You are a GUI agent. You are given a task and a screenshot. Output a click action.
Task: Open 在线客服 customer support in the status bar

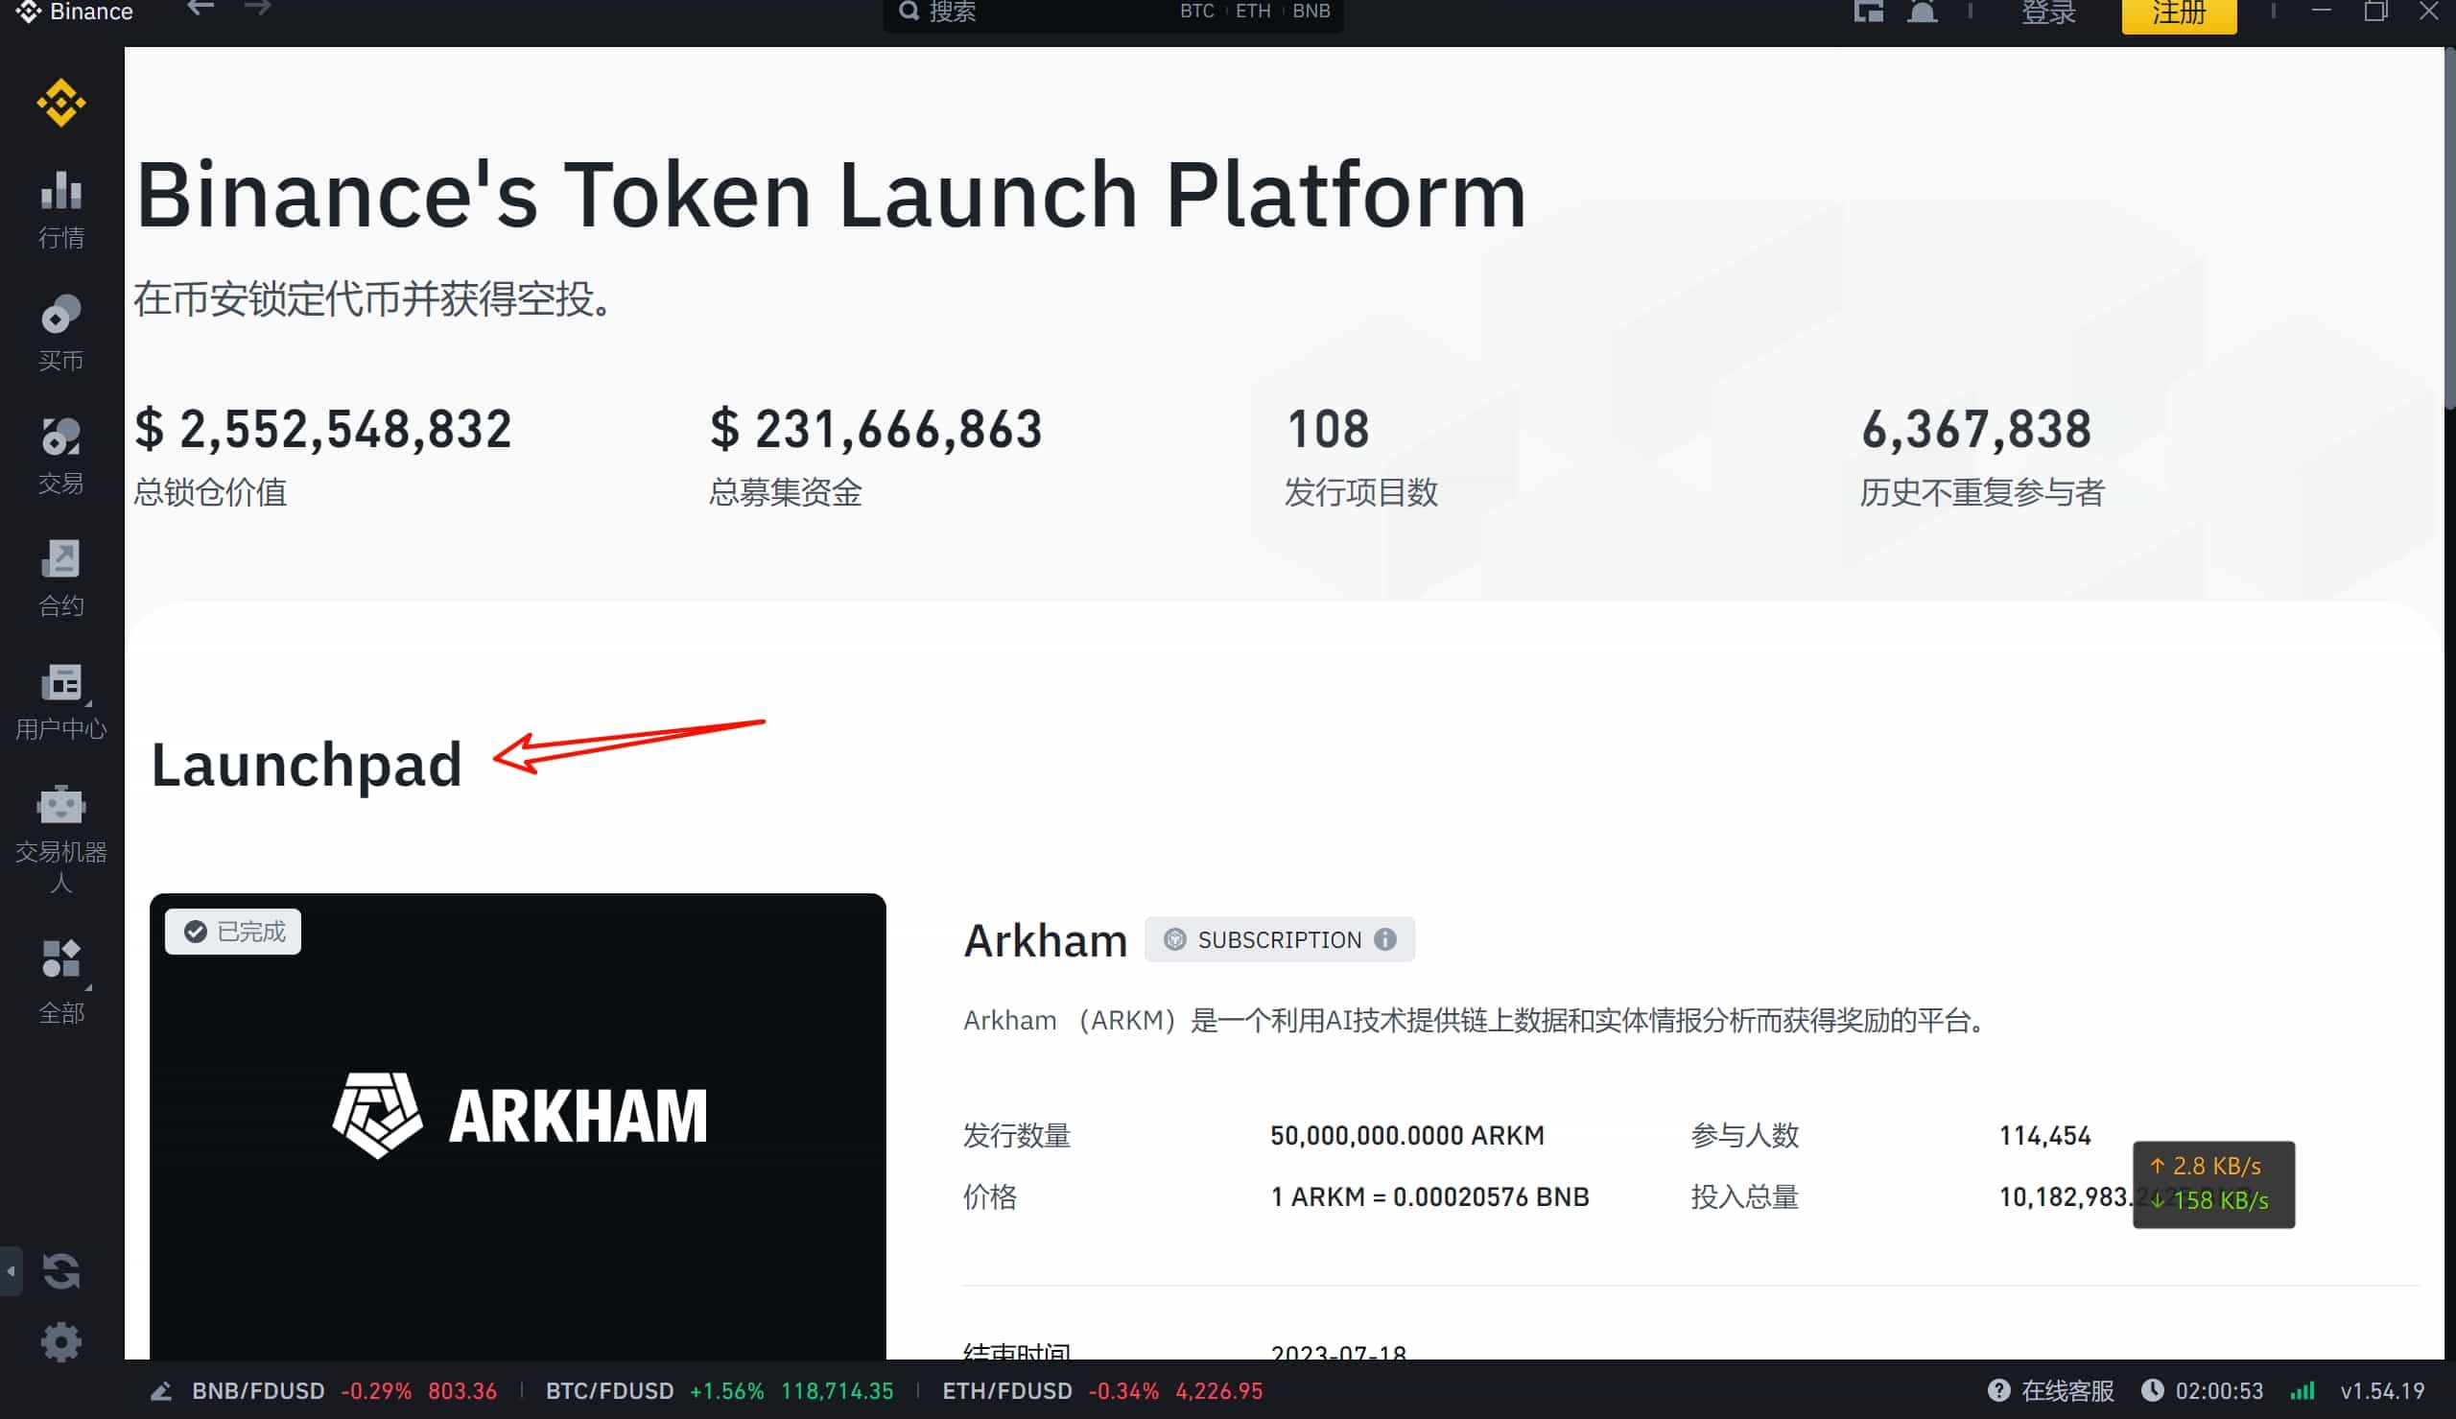(x=2051, y=1391)
